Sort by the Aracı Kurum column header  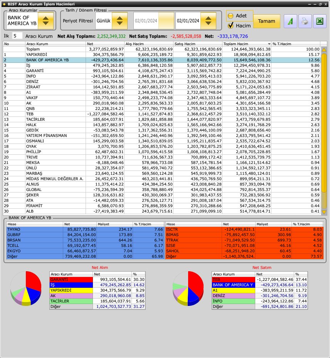coord(56,44)
